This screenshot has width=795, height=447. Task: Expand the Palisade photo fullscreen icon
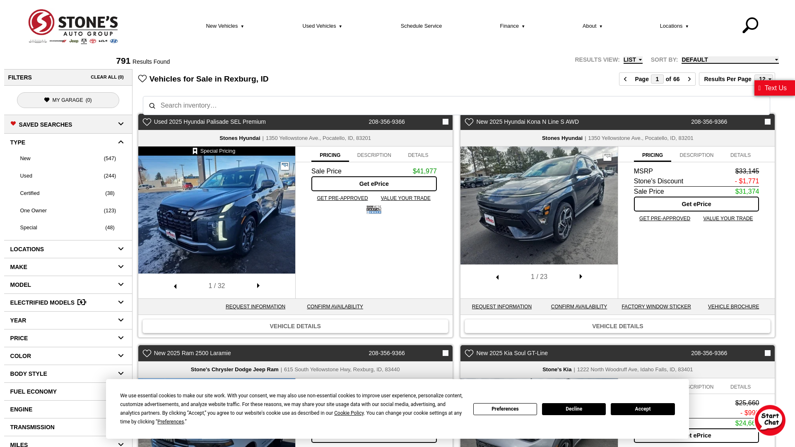[285, 166]
